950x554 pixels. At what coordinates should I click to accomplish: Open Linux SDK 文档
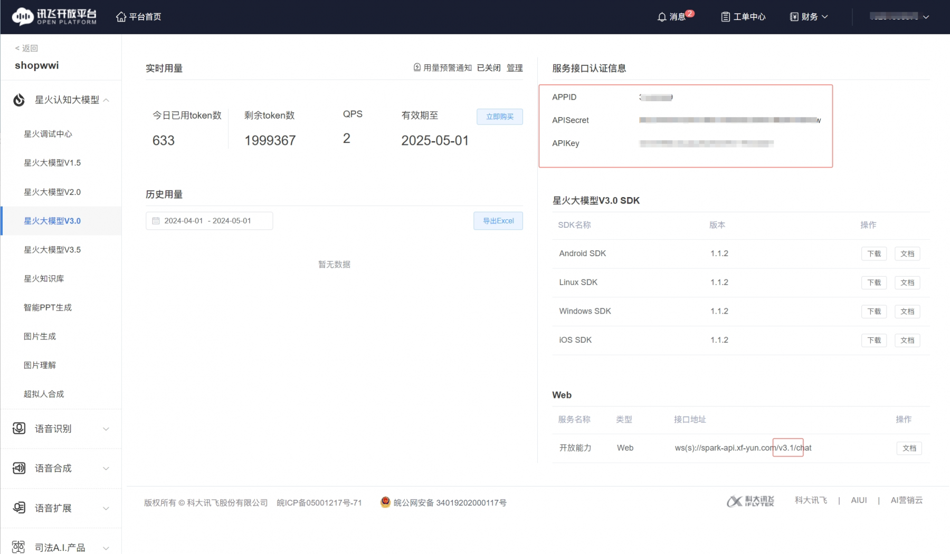[907, 283]
